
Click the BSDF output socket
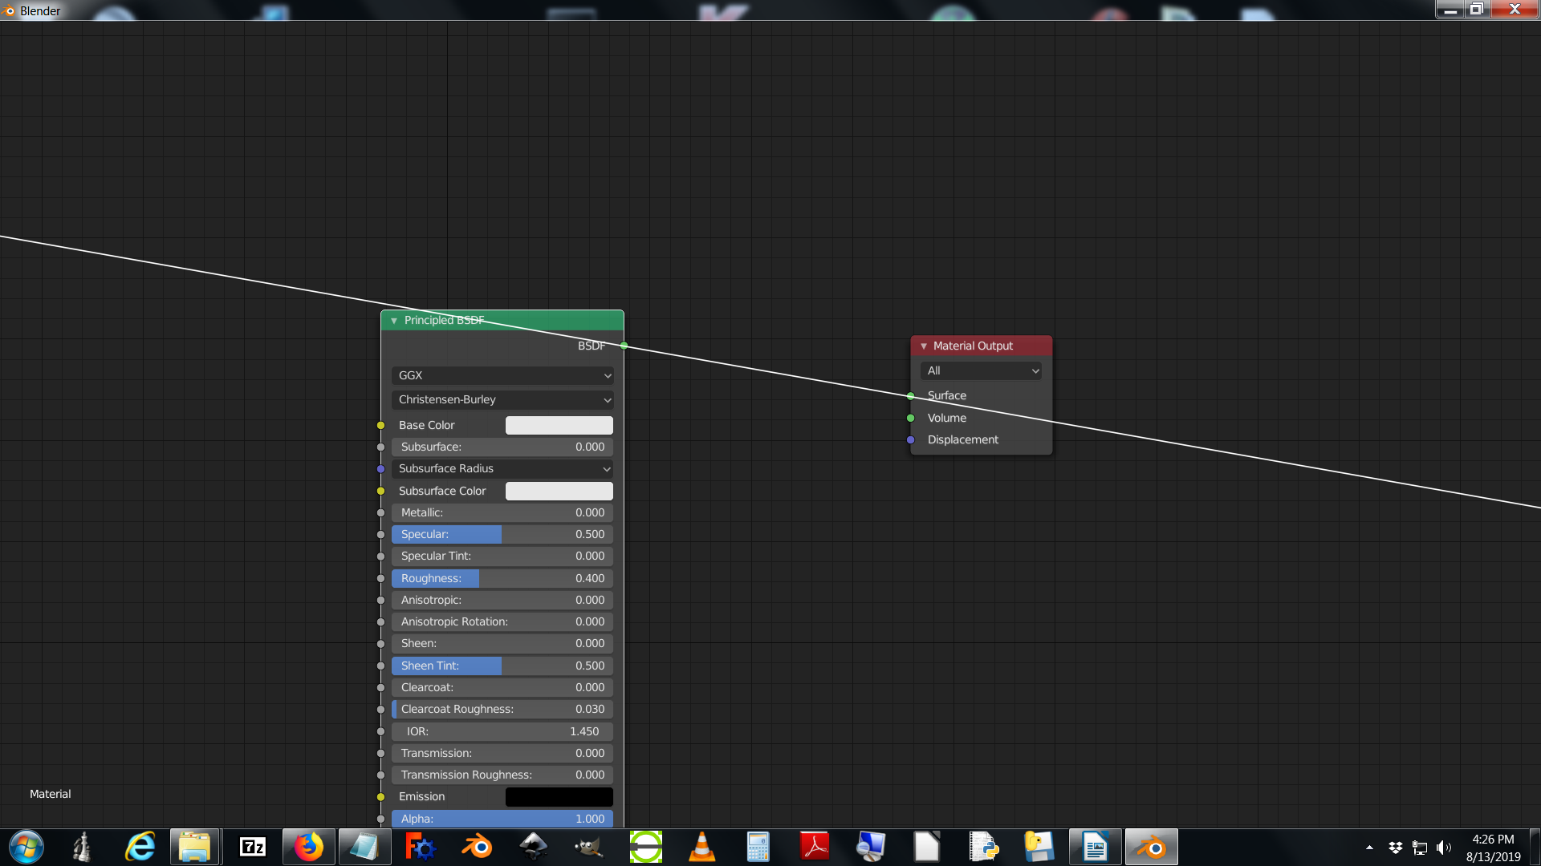coord(624,346)
